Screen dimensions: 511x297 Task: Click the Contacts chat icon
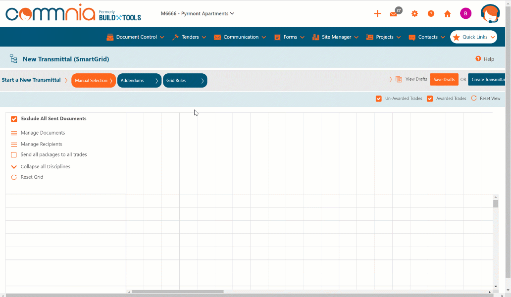point(412,37)
